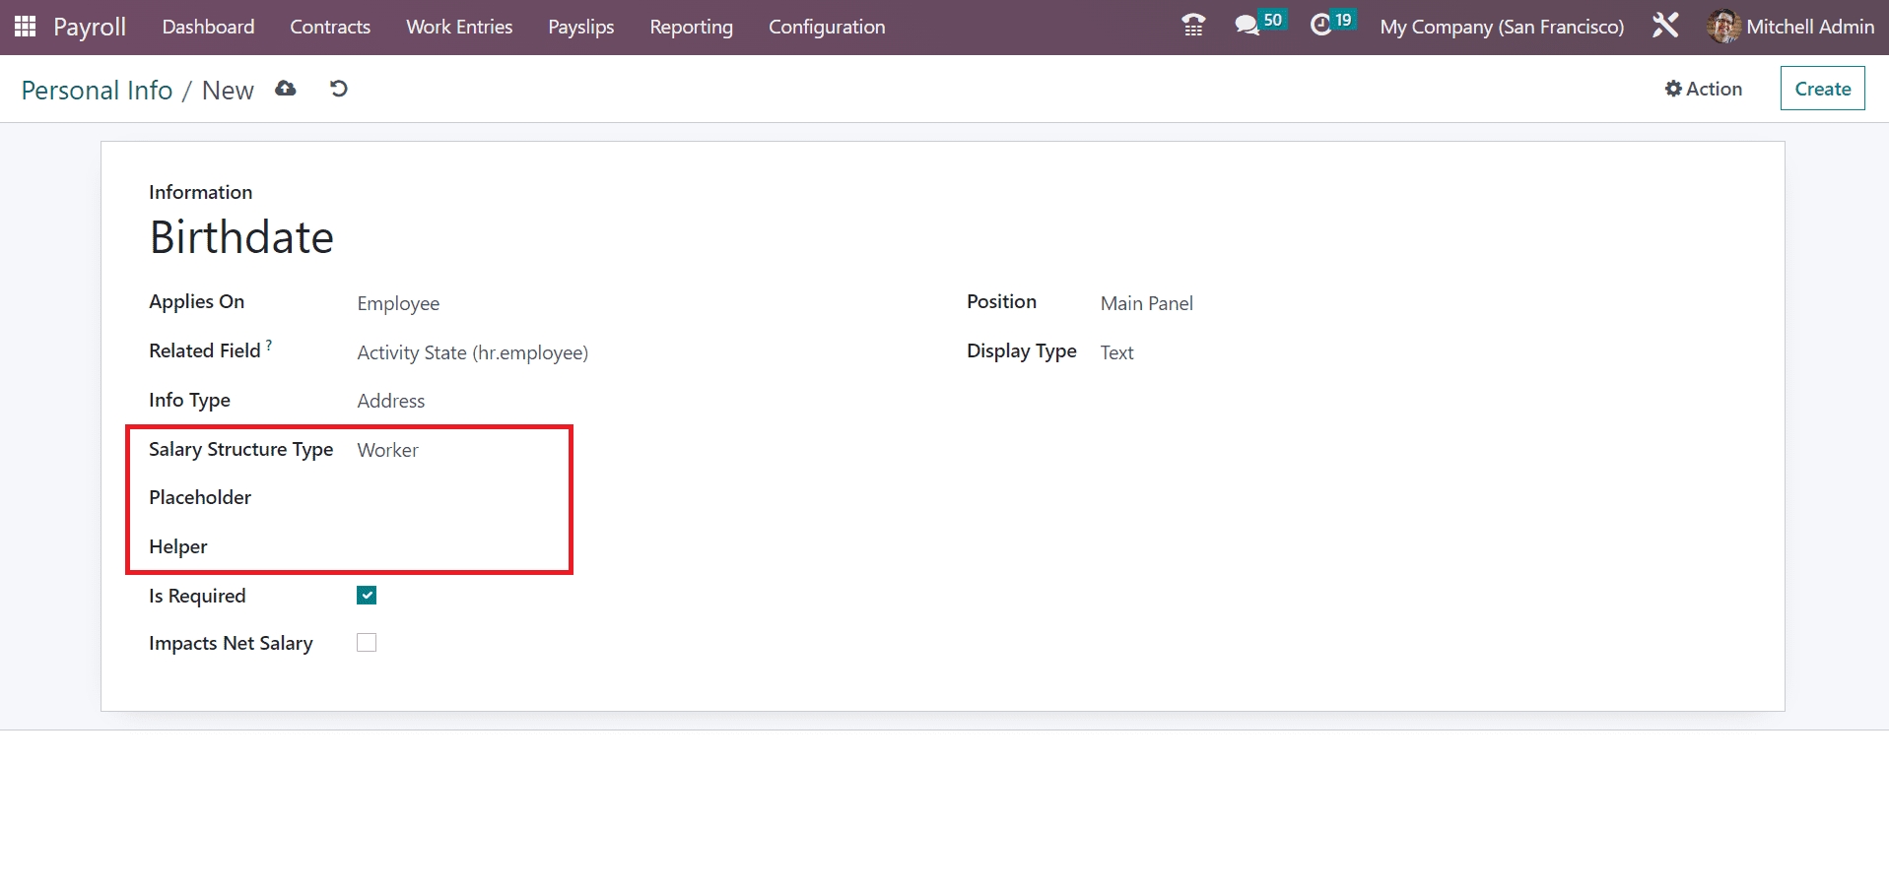Open the Payslips menu
The height and width of the screenshot is (889, 1889).
[x=580, y=27]
